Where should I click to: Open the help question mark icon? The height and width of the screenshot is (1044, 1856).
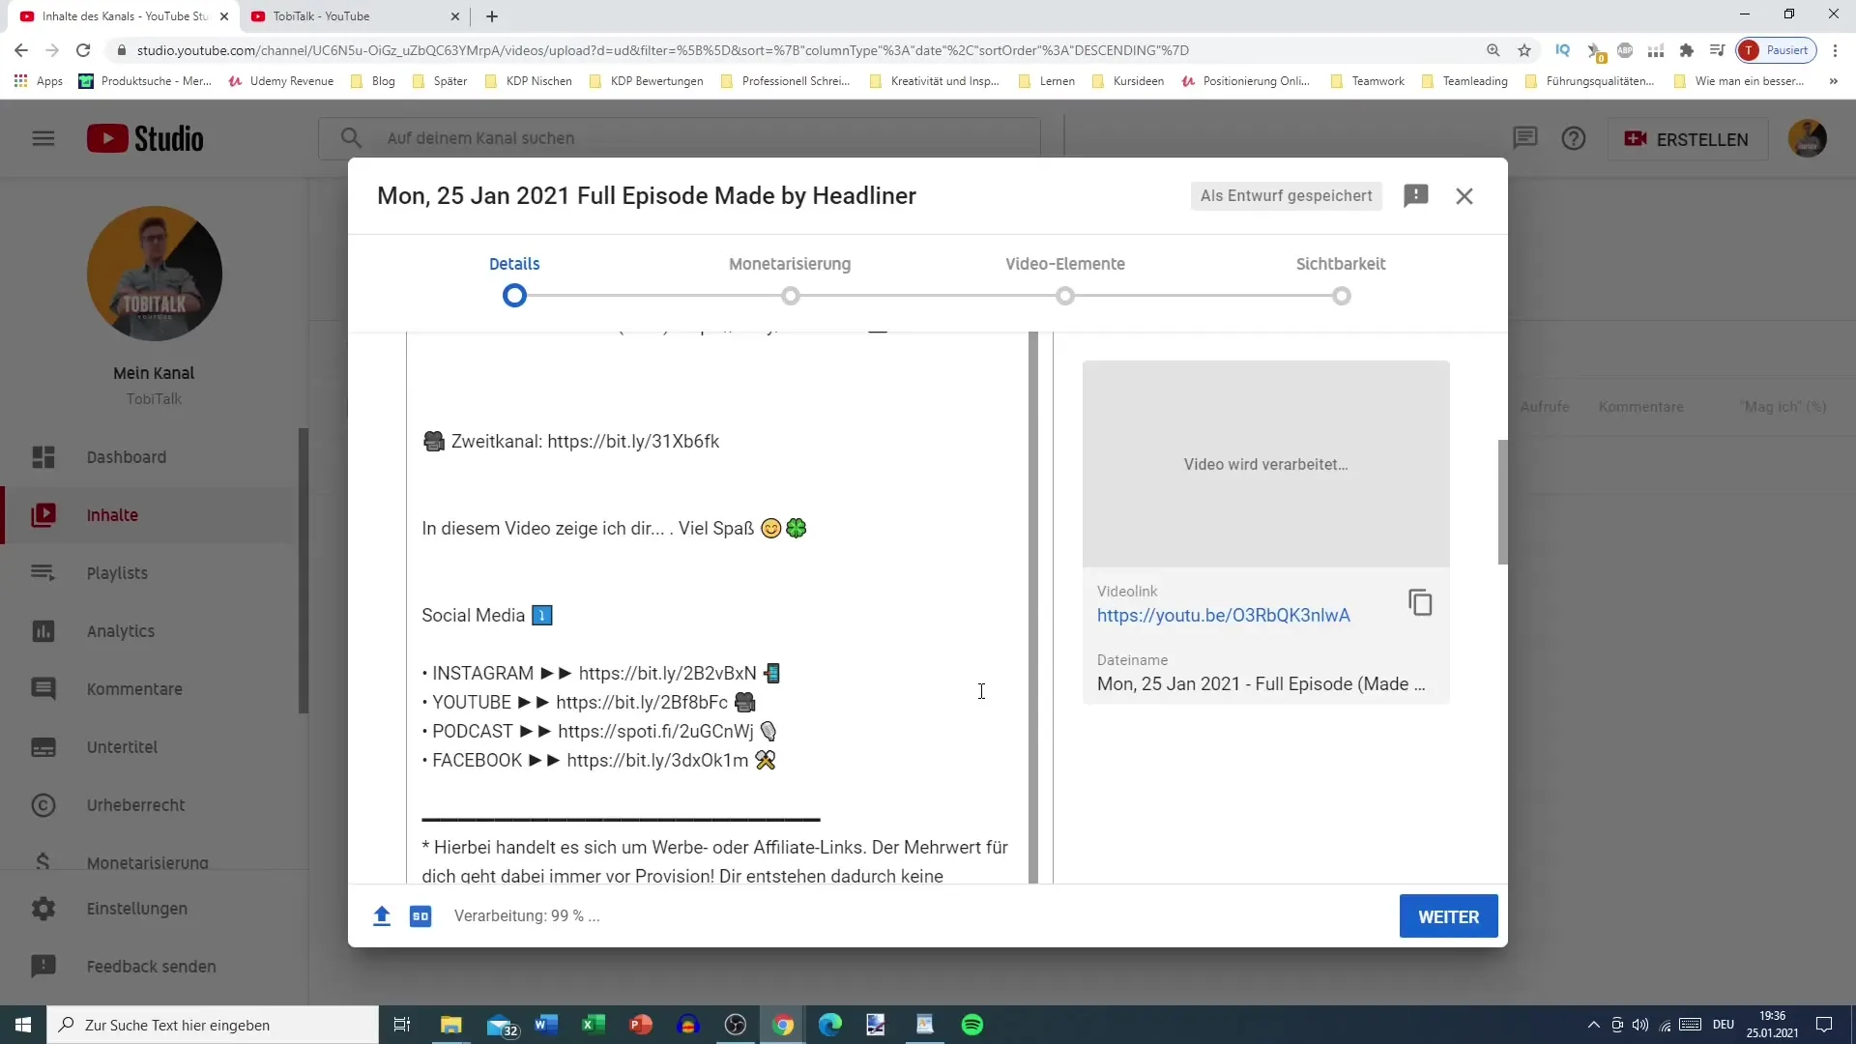1574,138
